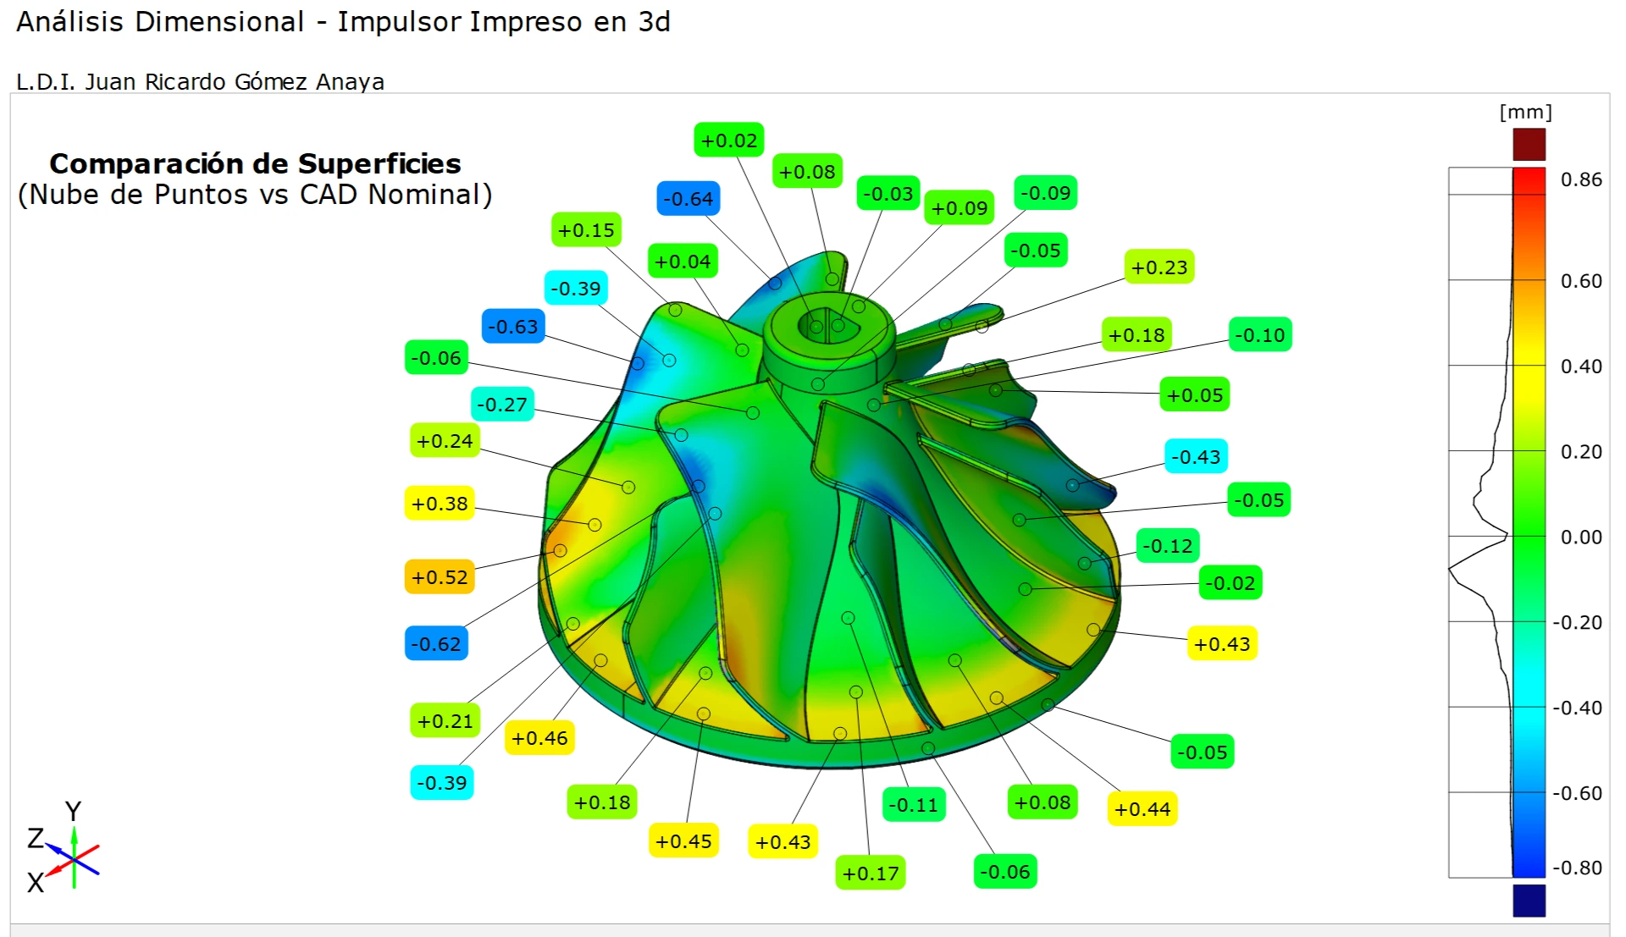Image resolution: width=1626 pixels, height=937 pixels.
Task: Click the [mm] unit label above legend
Action: (x=1525, y=113)
